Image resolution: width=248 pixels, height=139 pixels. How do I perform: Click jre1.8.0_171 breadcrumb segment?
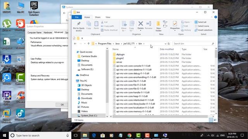coord(129,44)
